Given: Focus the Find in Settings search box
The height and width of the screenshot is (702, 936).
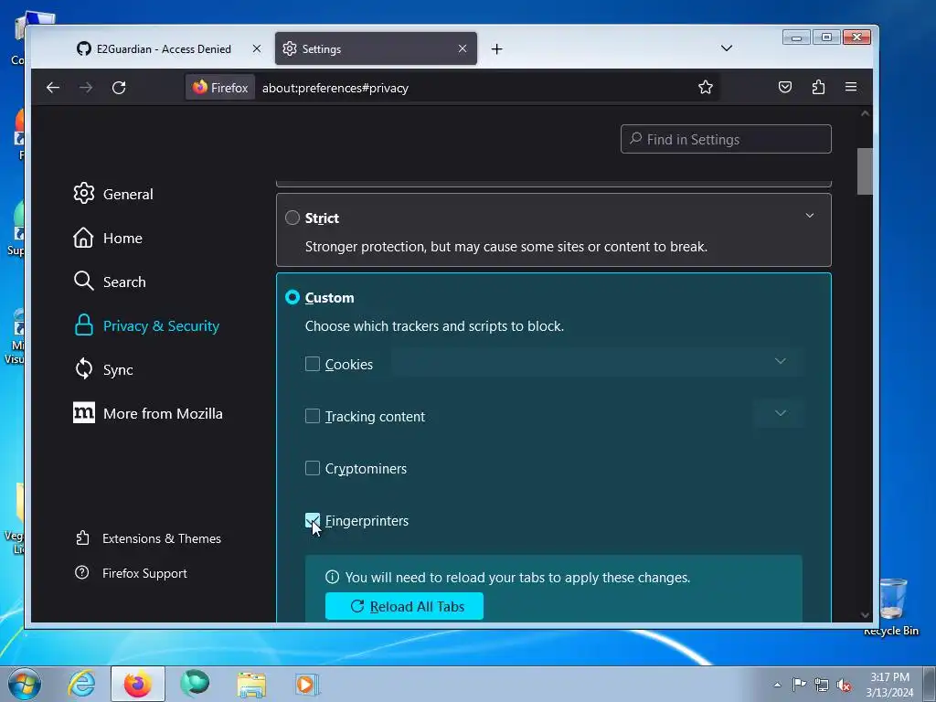Looking at the screenshot, I should 726,139.
